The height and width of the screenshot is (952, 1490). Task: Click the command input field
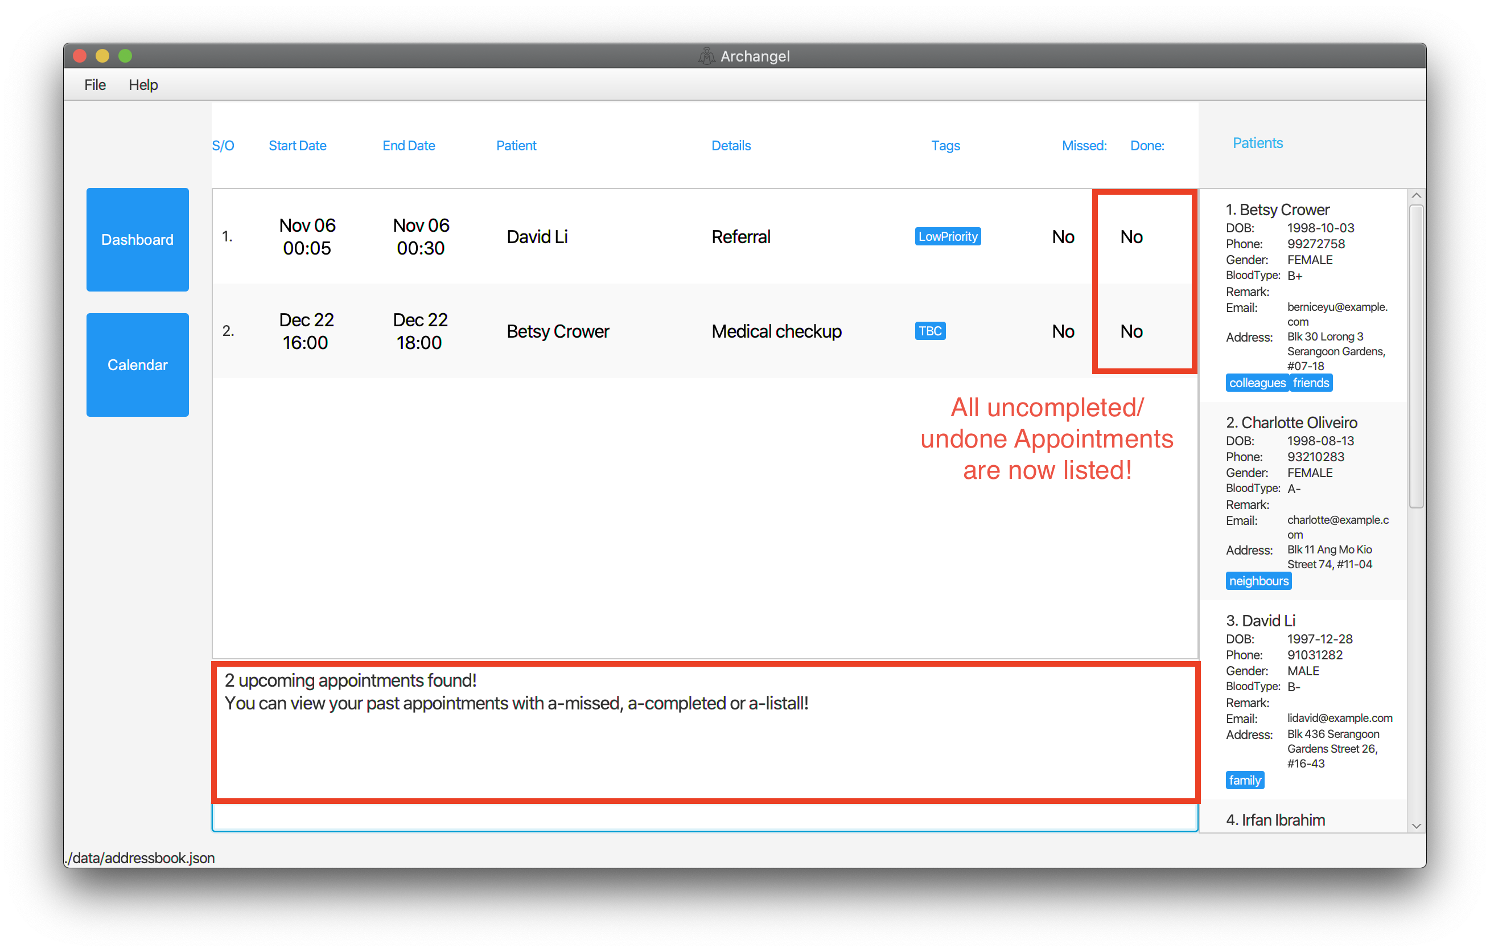click(705, 816)
